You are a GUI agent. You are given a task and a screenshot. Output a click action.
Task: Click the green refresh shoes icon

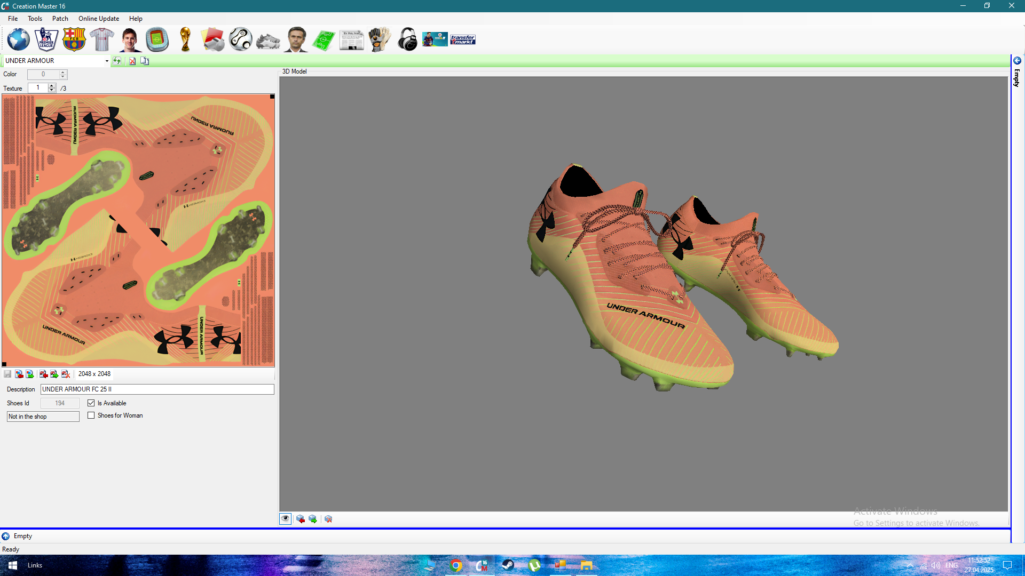pyautogui.click(x=117, y=61)
